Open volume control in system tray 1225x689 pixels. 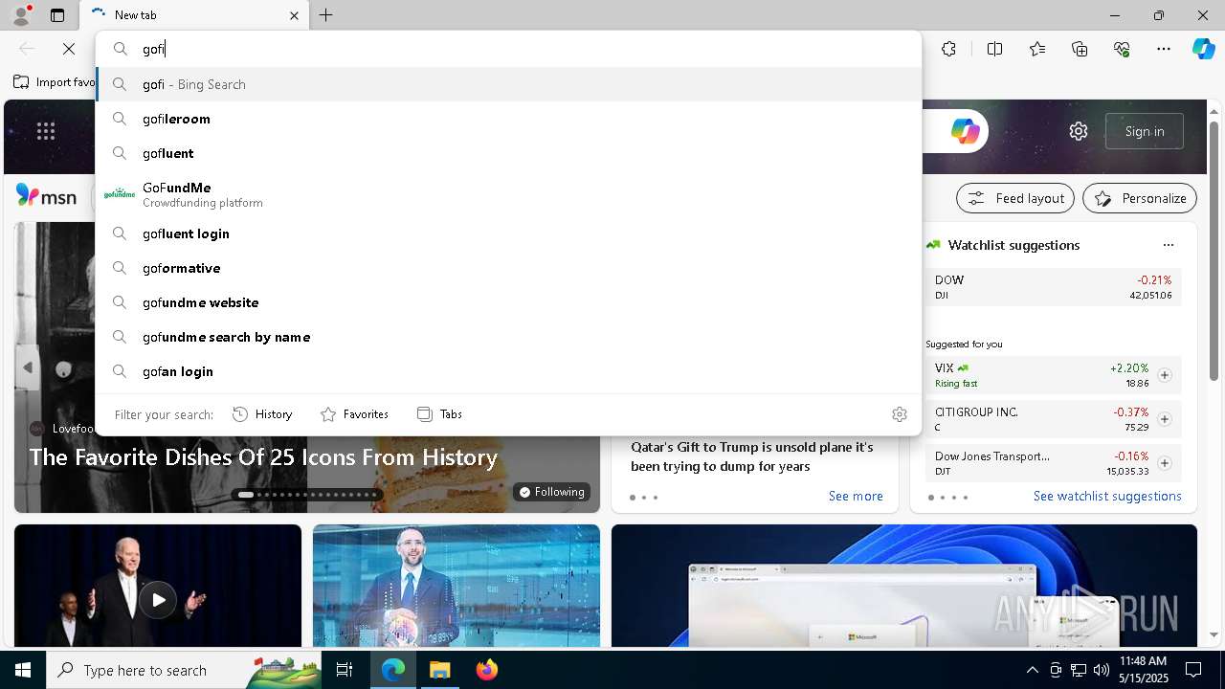pyautogui.click(x=1101, y=670)
